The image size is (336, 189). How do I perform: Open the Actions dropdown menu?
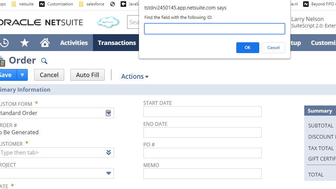135,76
